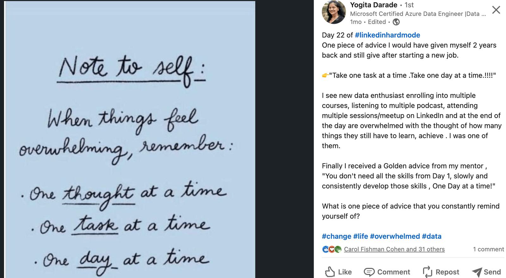Open the #life hashtag
This screenshot has height=278, width=506.
[361, 236]
